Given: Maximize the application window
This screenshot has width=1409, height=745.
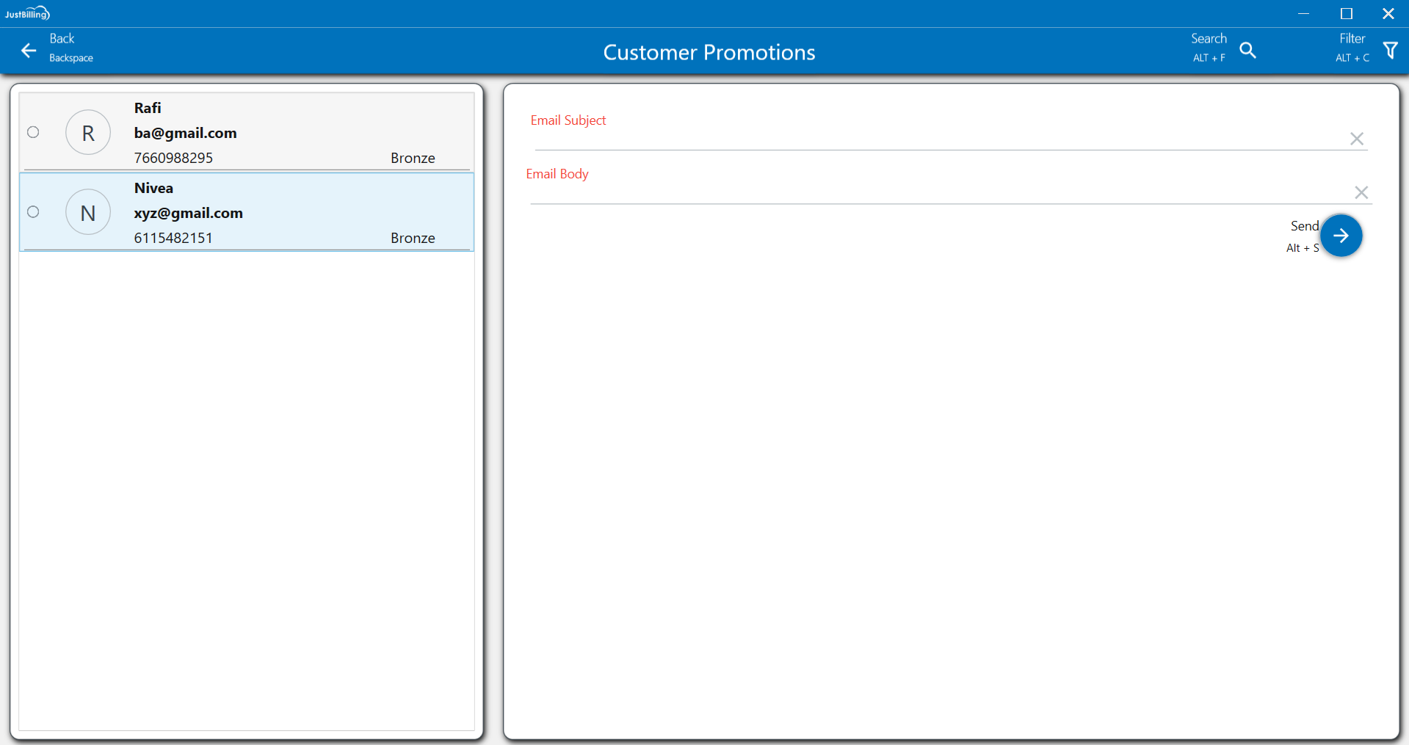Looking at the screenshot, I should [1346, 13].
